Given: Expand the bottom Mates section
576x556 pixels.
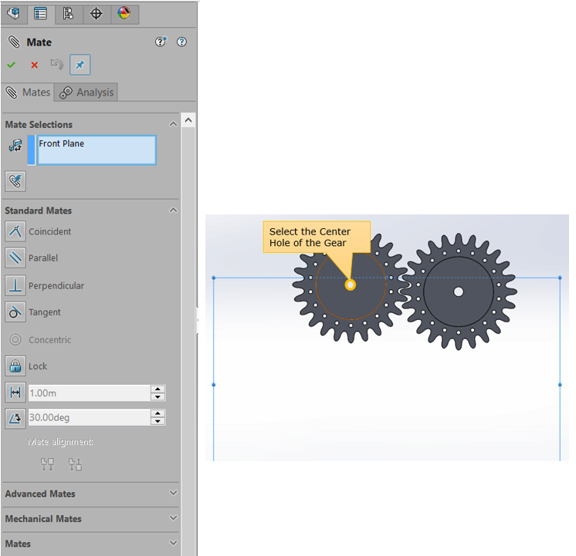Looking at the screenshot, I should (173, 542).
